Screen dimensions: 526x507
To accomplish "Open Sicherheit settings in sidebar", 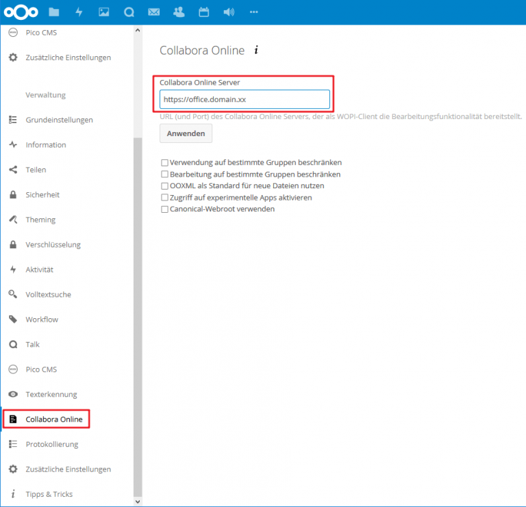I will pyautogui.click(x=42, y=195).
